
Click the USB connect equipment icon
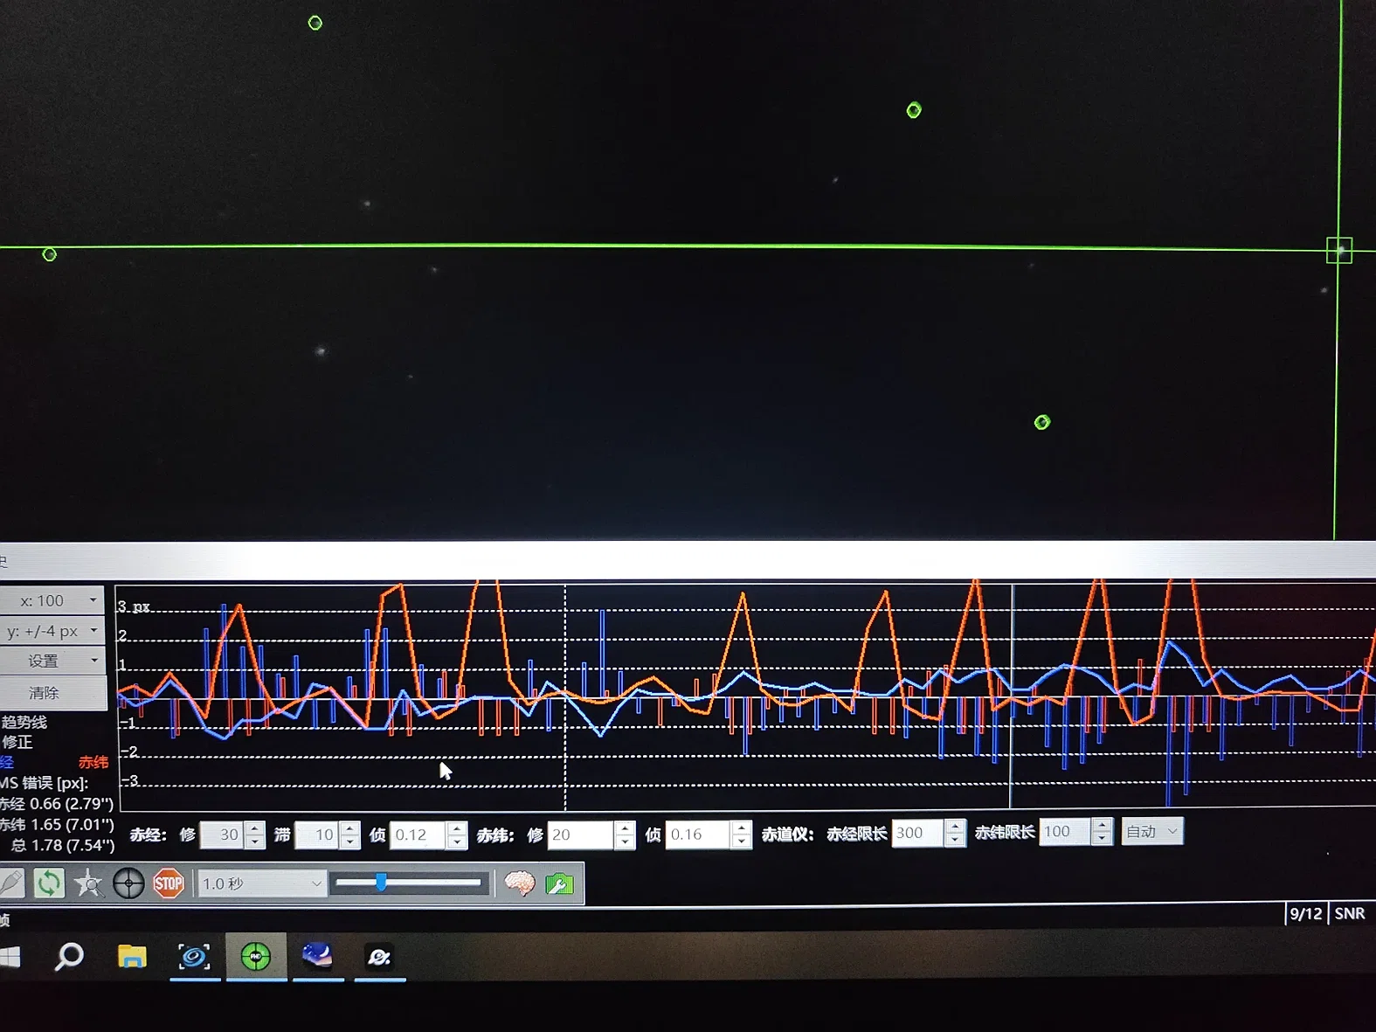pos(10,883)
